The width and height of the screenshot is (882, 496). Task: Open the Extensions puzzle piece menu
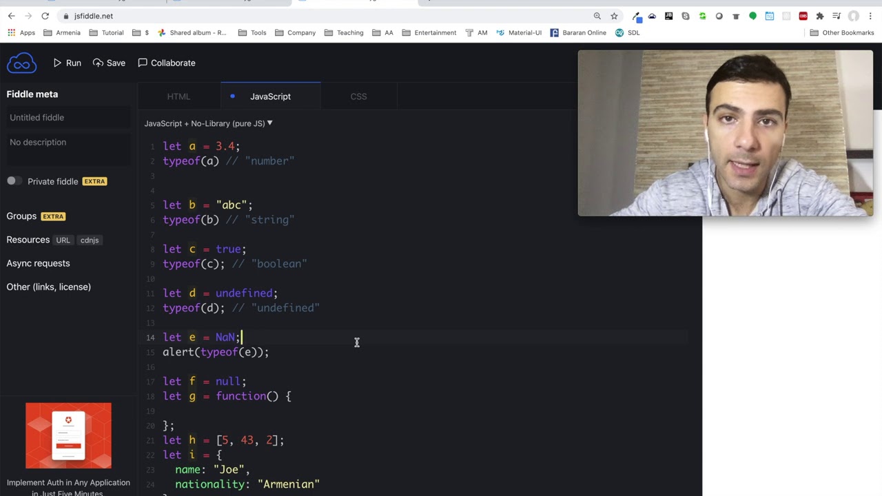pyautogui.click(x=820, y=16)
